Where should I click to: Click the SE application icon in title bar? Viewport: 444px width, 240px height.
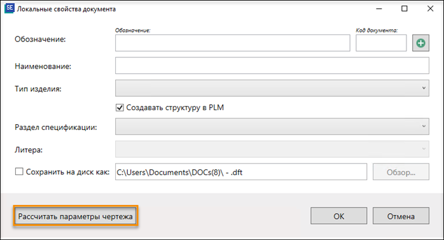[10, 8]
